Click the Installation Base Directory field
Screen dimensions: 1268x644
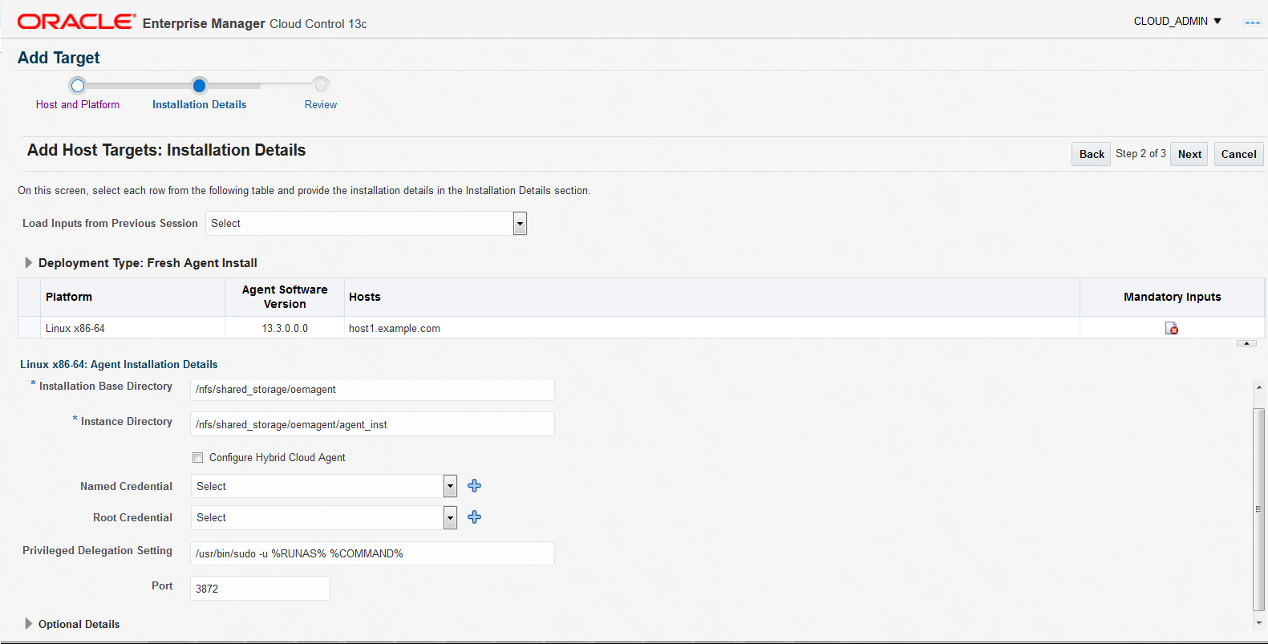pos(372,390)
